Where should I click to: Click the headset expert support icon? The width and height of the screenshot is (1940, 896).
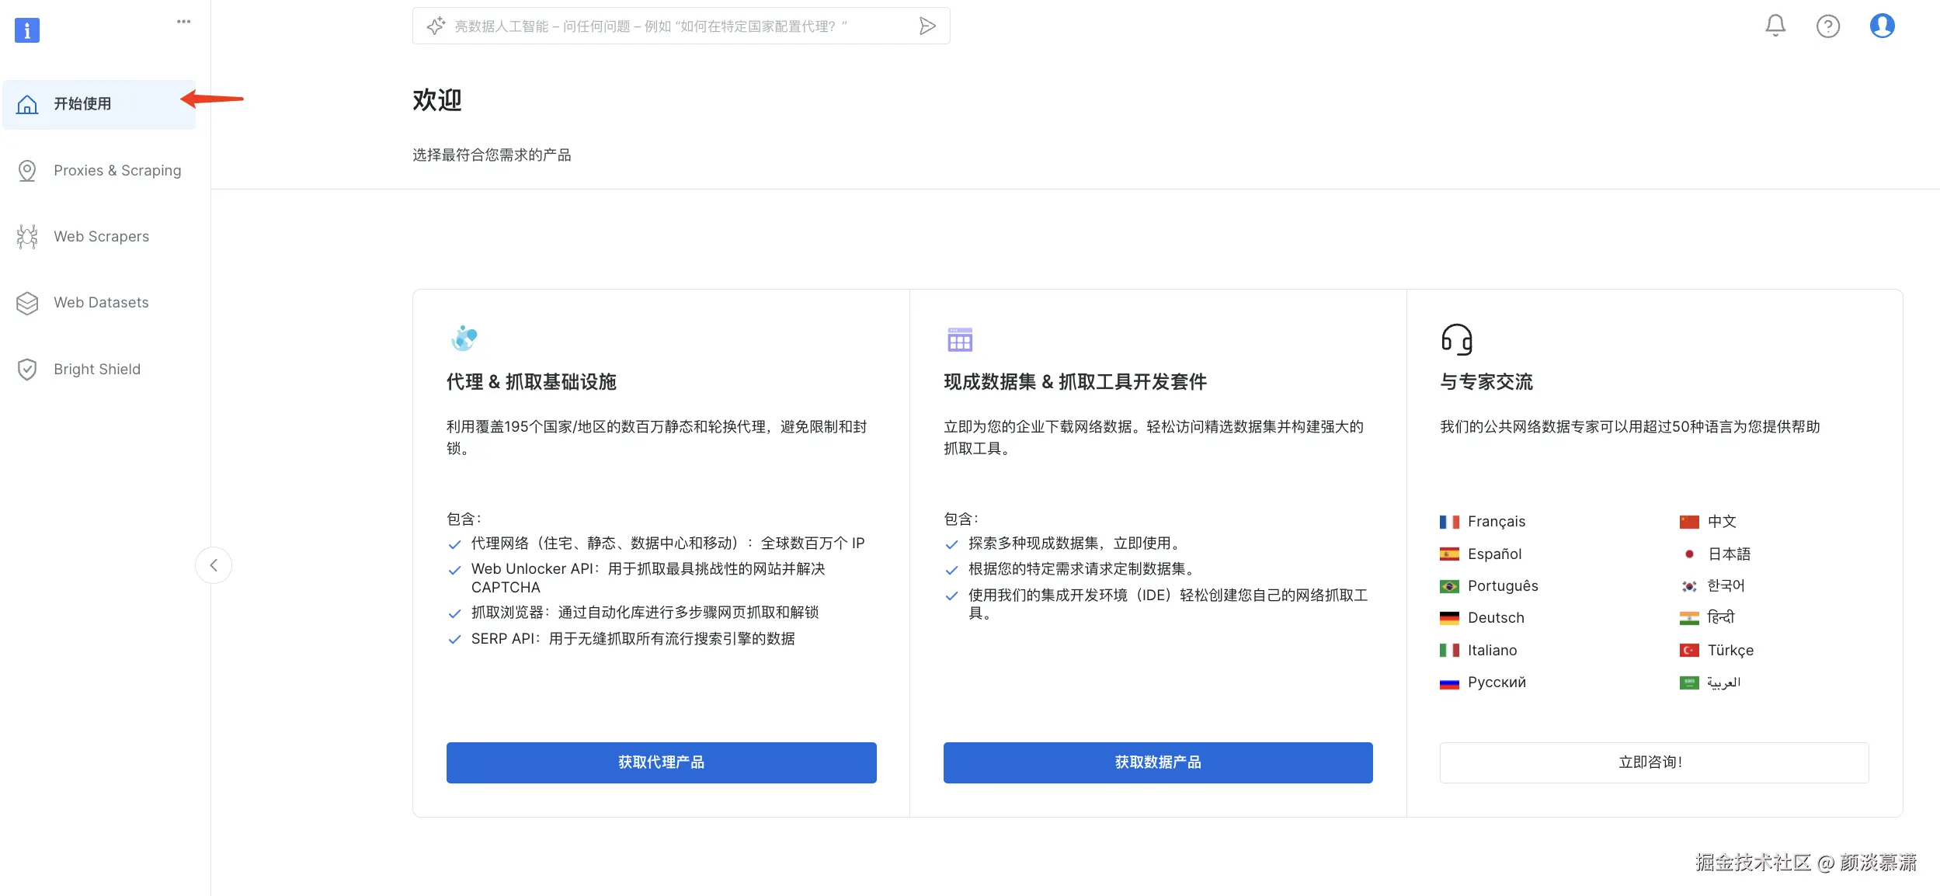tap(1456, 339)
